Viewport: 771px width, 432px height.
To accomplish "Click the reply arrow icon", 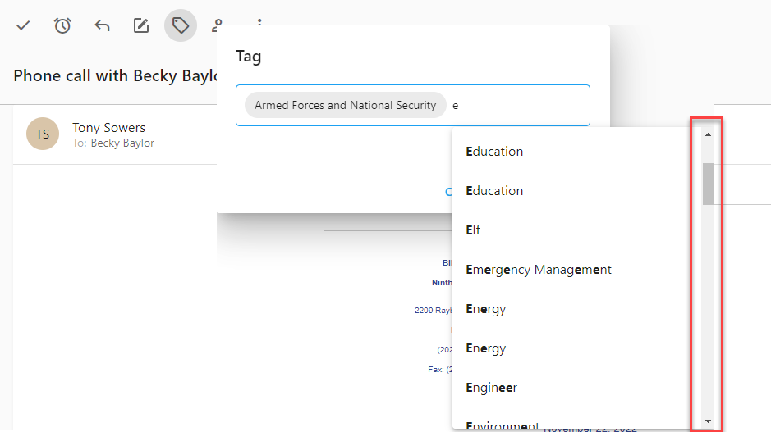I will [x=102, y=25].
